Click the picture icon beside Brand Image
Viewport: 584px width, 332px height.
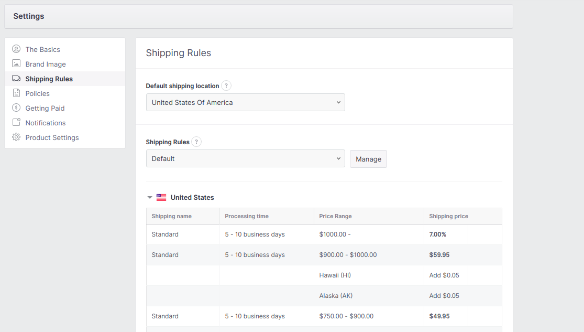point(16,64)
